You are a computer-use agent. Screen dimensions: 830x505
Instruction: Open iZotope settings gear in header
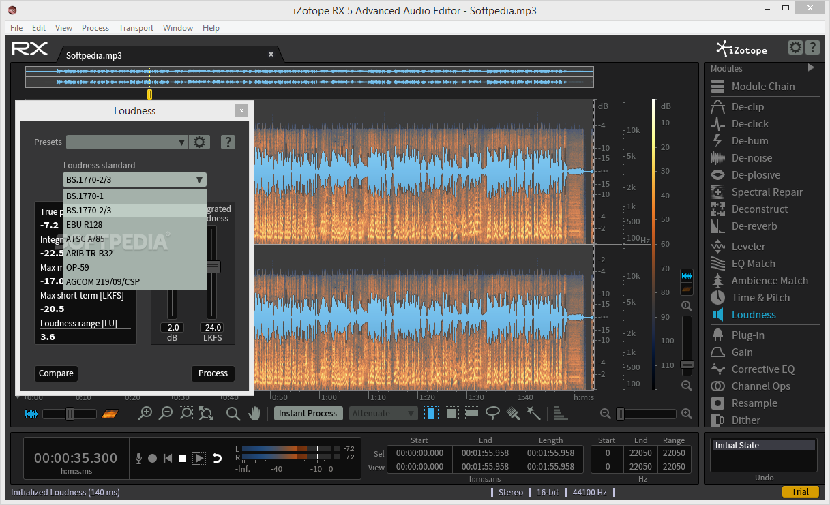(x=795, y=48)
